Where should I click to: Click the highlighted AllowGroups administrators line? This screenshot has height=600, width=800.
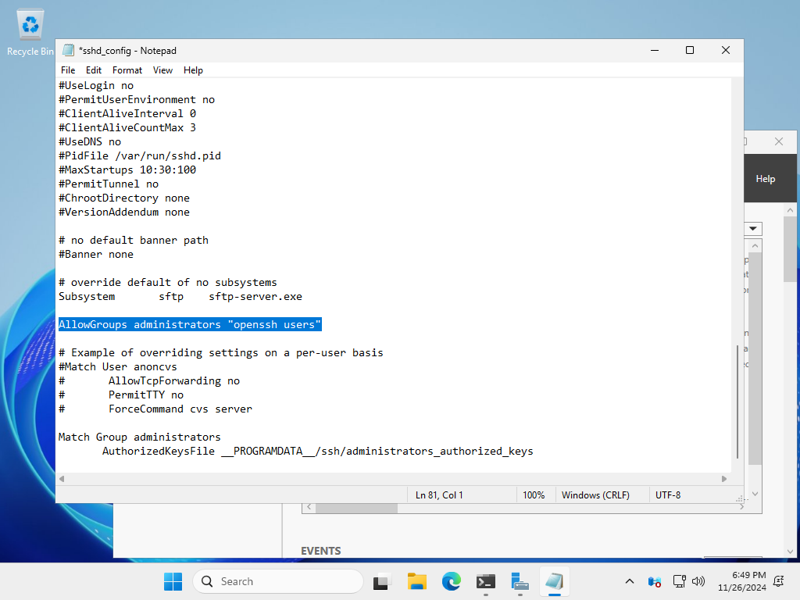click(x=190, y=324)
